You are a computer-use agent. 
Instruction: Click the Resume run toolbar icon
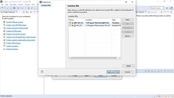[x=22, y=8]
